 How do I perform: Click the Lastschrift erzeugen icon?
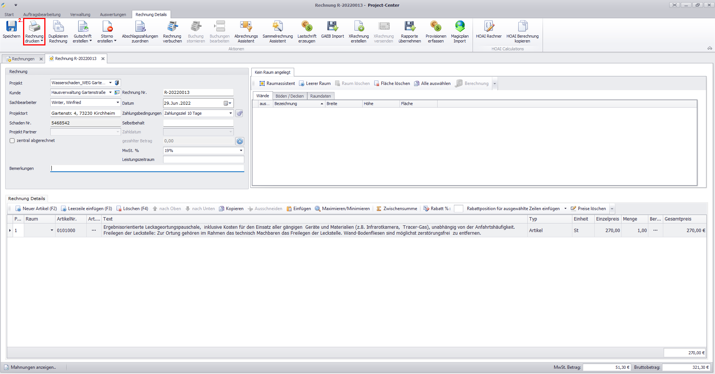click(306, 27)
